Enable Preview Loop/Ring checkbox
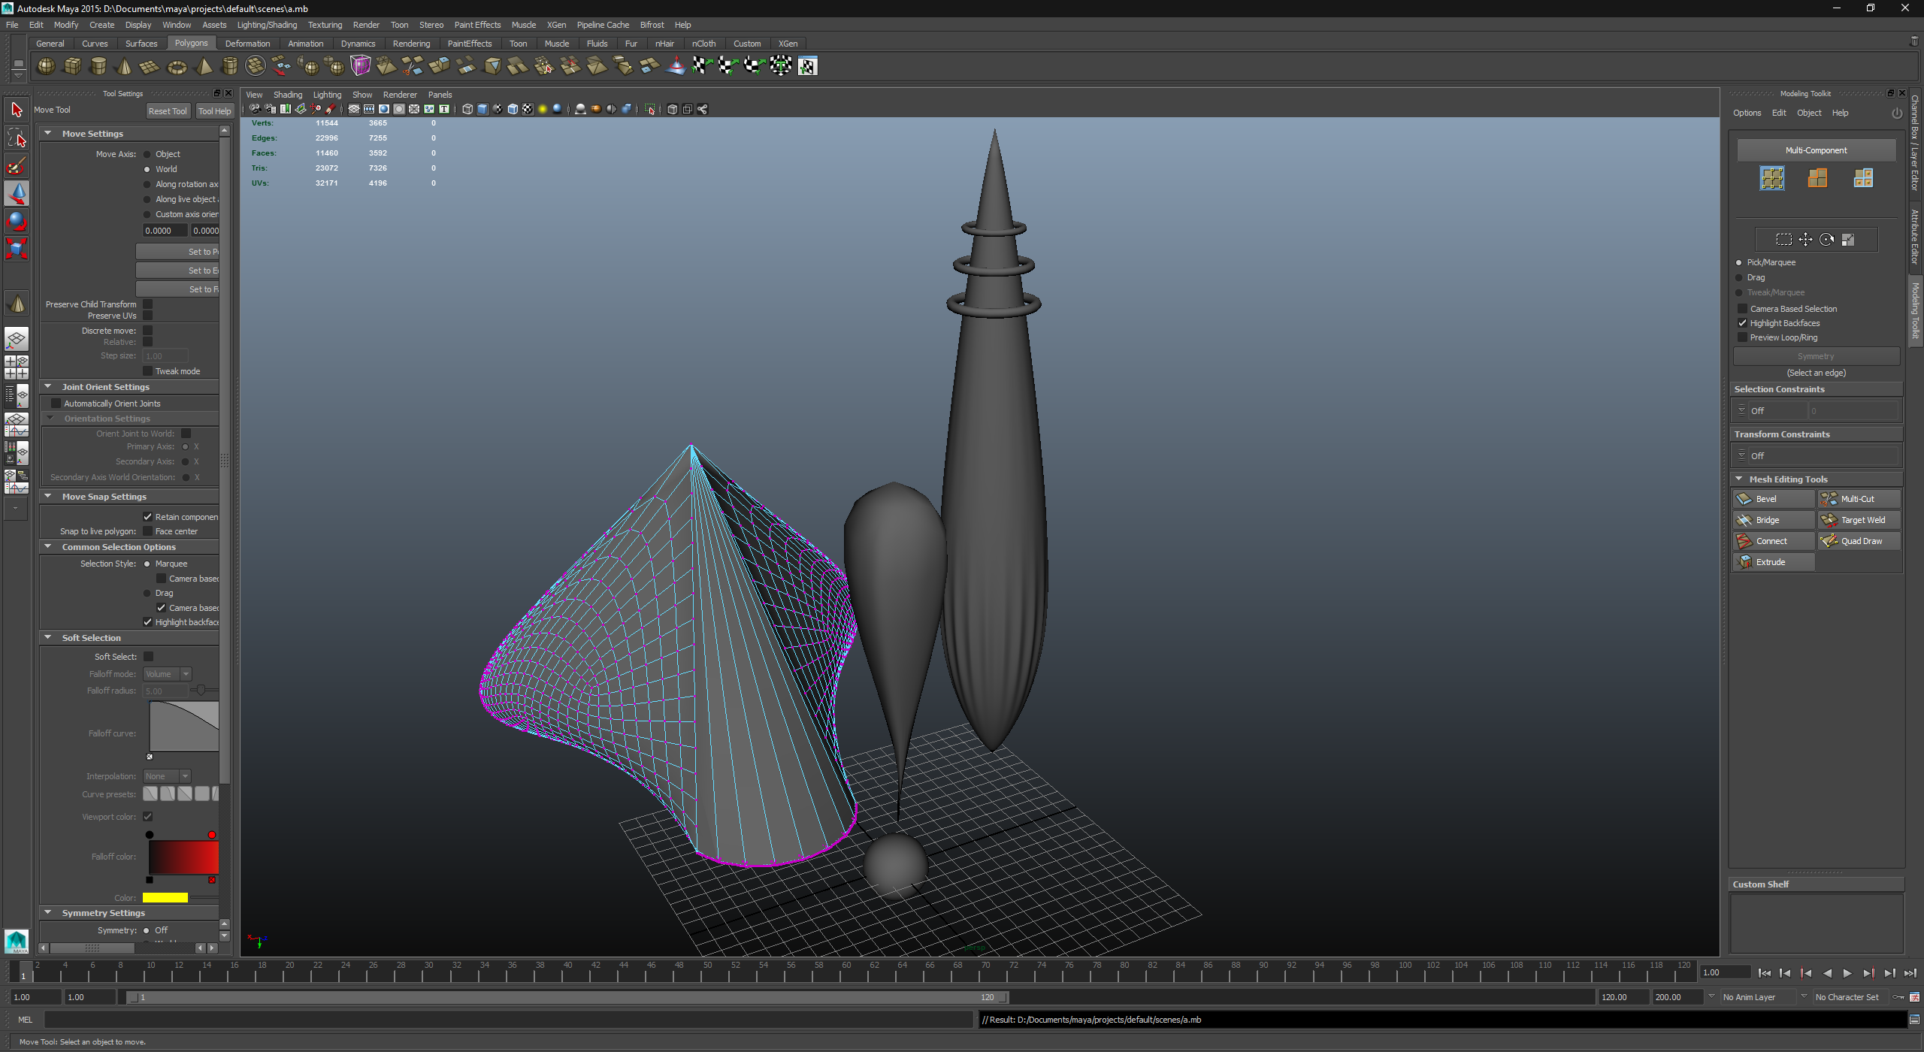 (1742, 337)
